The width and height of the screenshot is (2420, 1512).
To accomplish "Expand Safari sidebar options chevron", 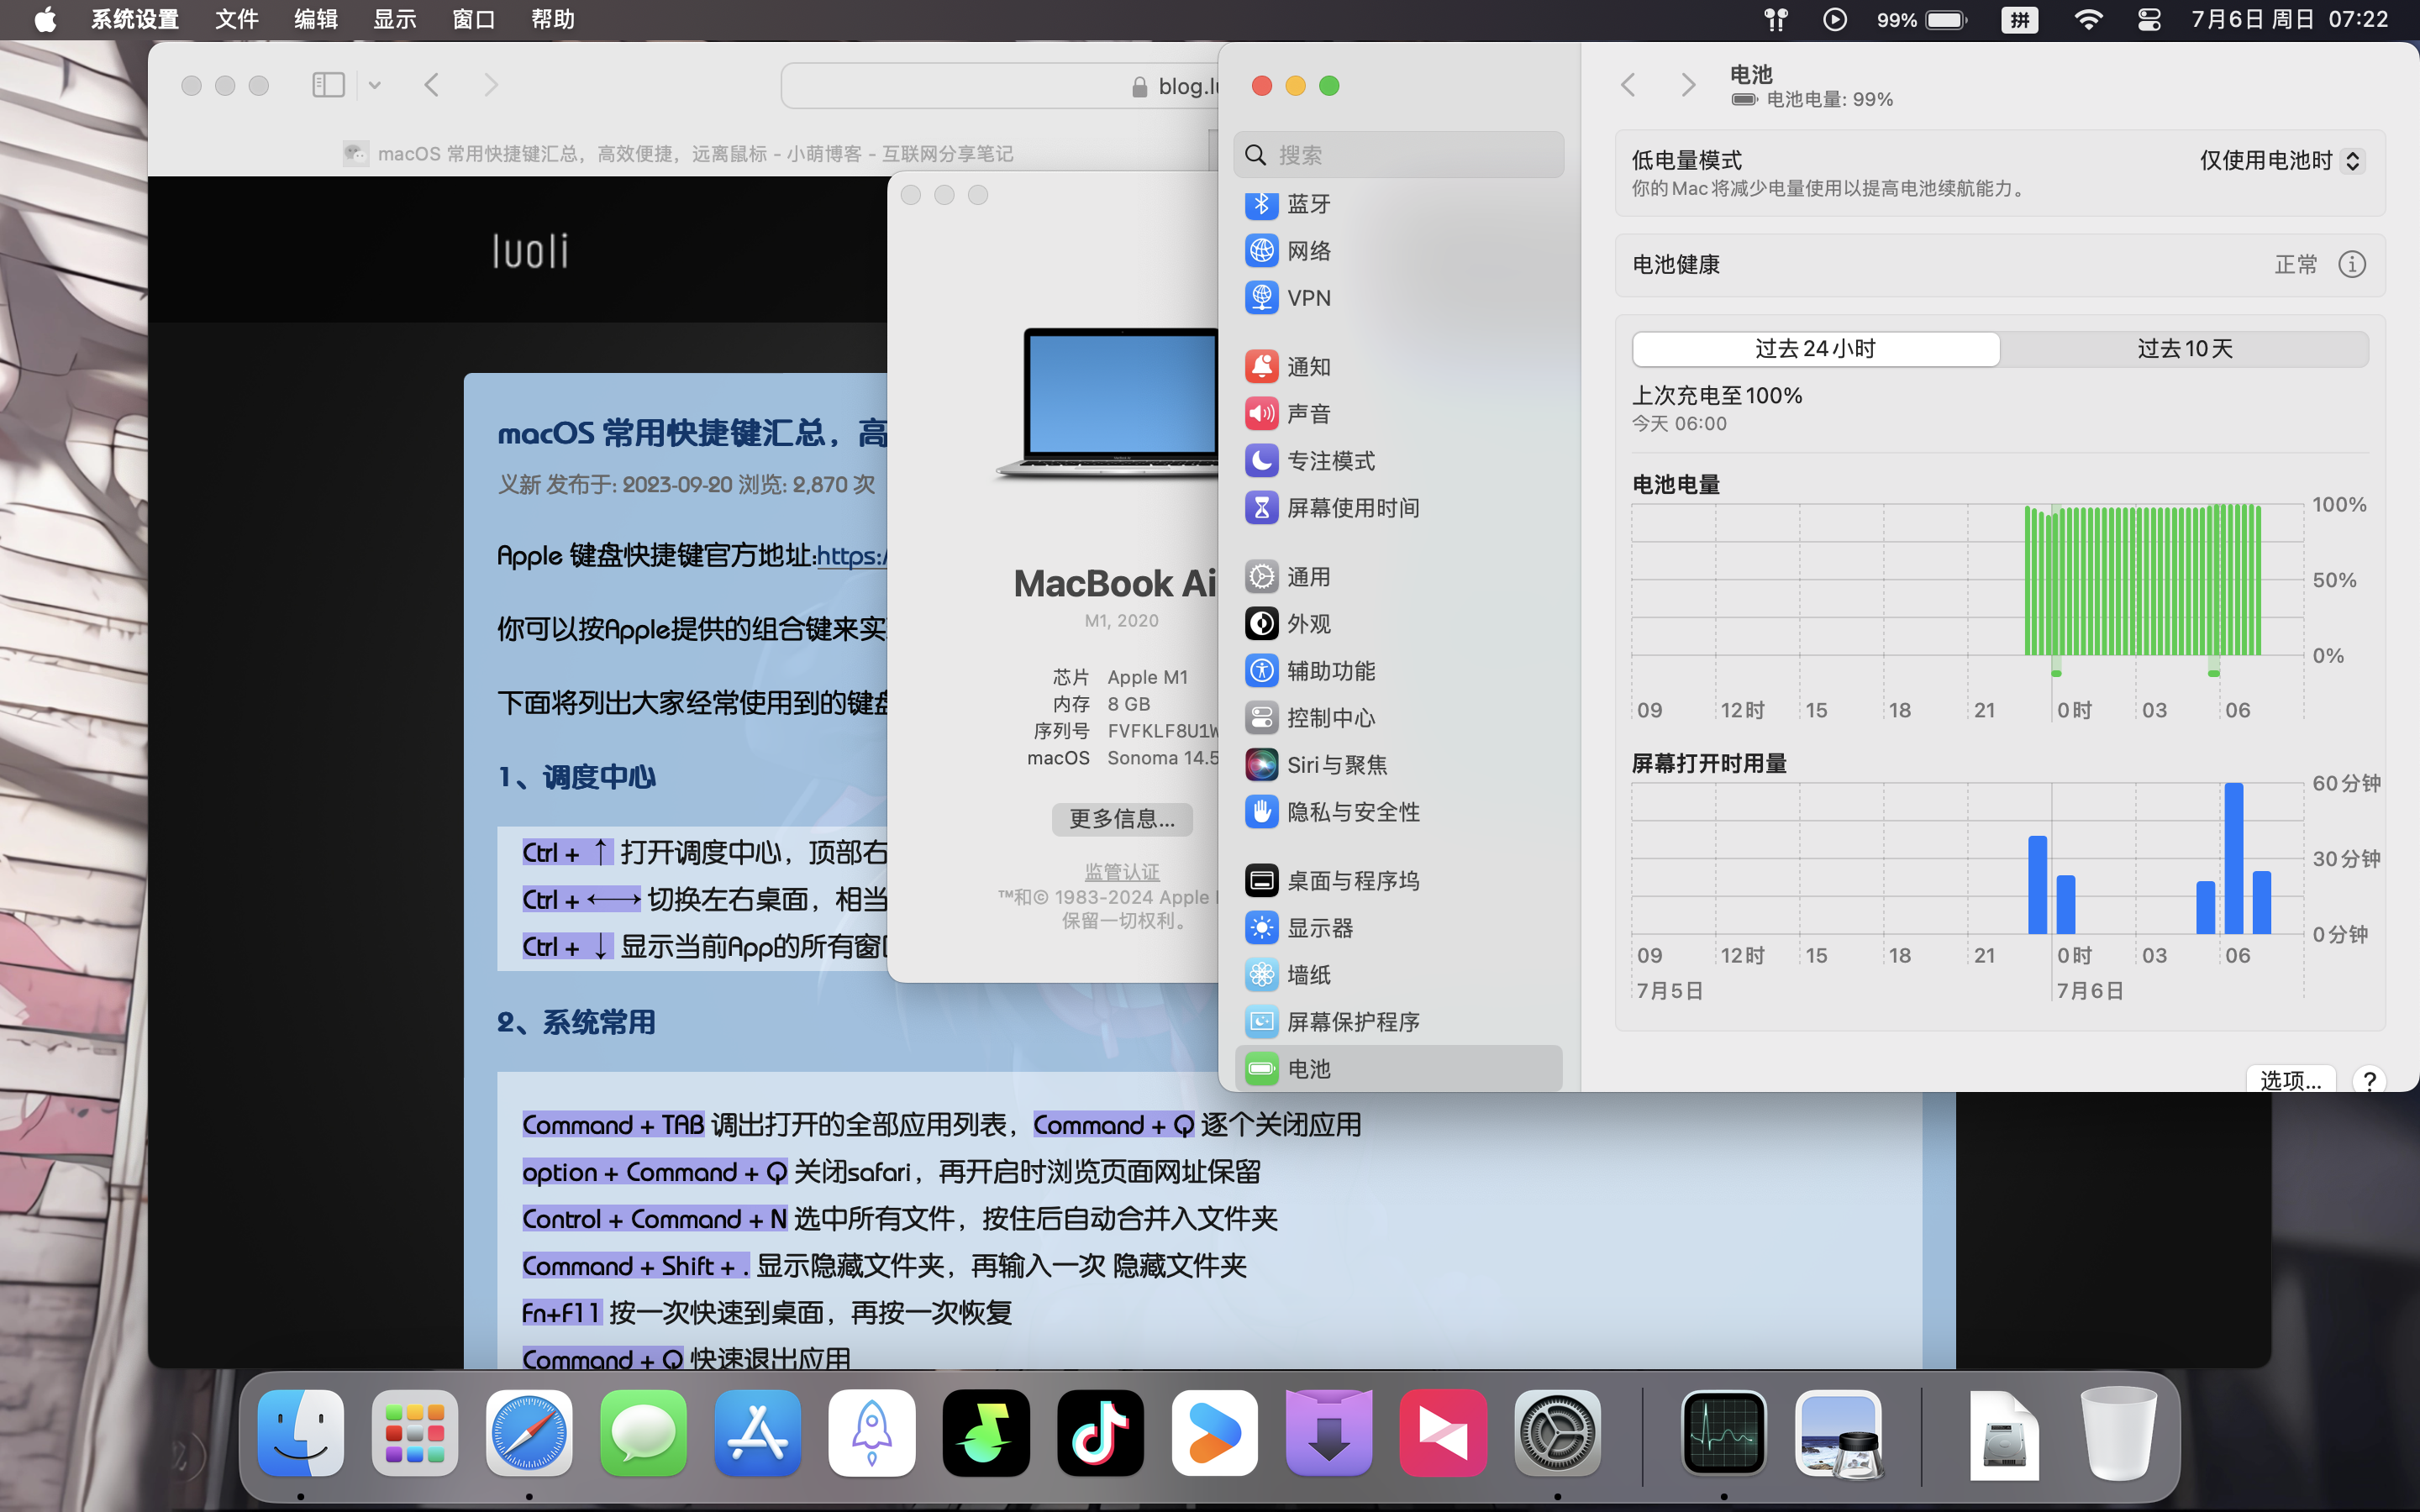I will click(x=374, y=85).
